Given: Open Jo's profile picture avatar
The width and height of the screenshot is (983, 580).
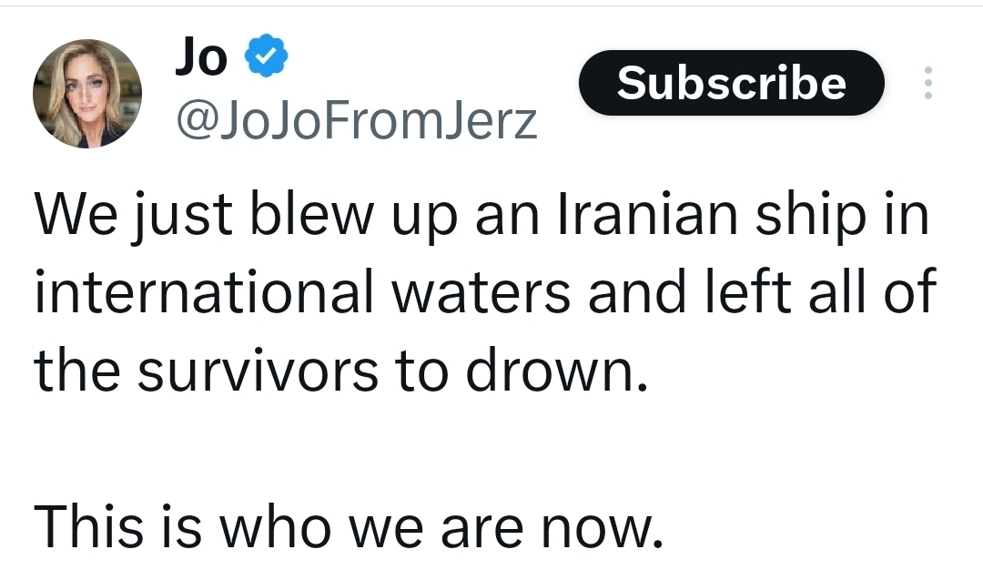Looking at the screenshot, I should tap(87, 93).
